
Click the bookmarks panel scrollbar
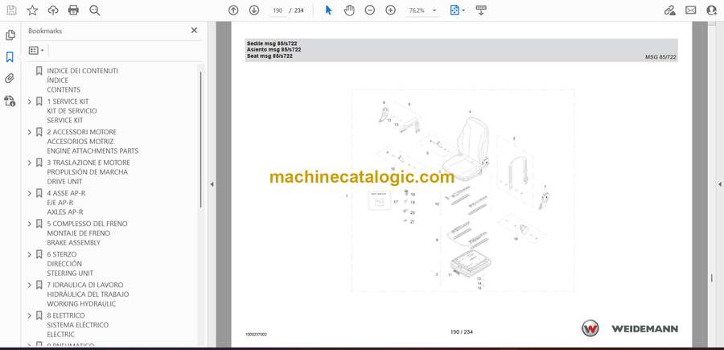pyautogui.click(x=200, y=138)
